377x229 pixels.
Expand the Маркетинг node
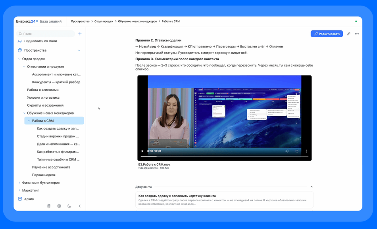click(19, 190)
